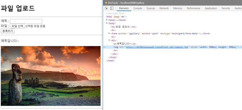Collapse the div element node
Image resolution: width=242 pixels, height=110 pixels.
pos(109,40)
